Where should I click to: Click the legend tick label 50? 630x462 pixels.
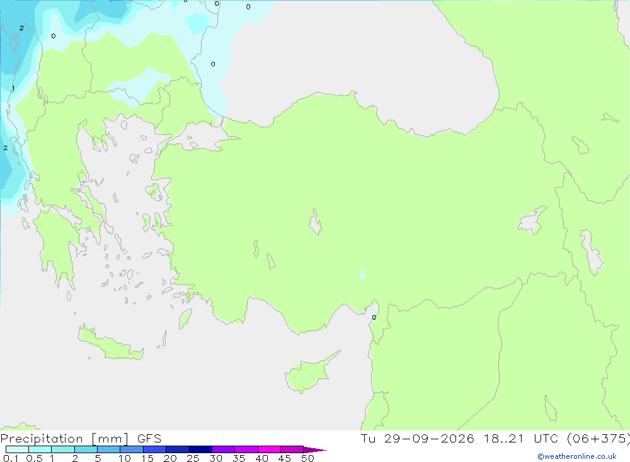point(307,458)
